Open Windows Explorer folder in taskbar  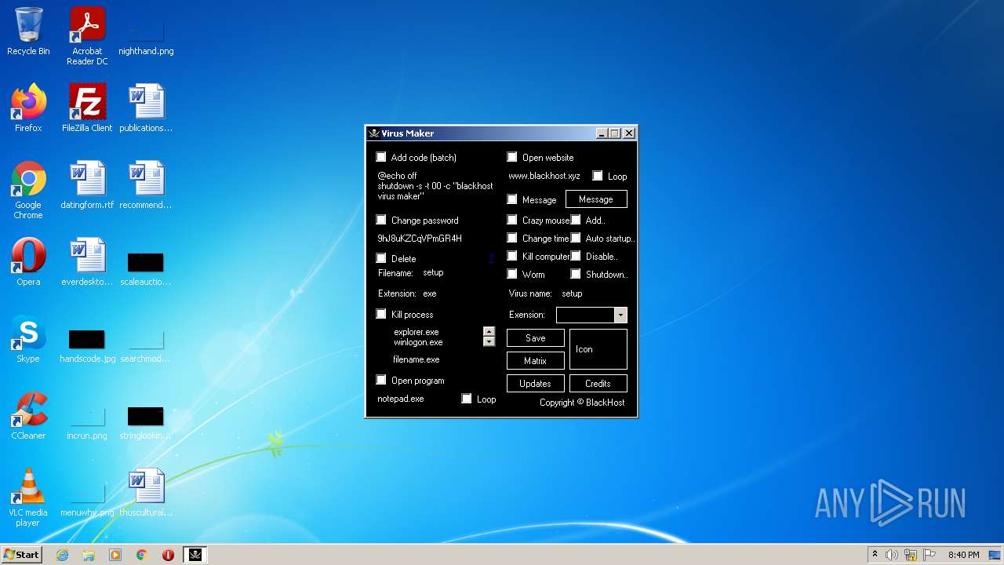click(89, 555)
